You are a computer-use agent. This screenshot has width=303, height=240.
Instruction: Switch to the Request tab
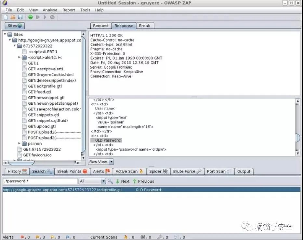click(101, 26)
